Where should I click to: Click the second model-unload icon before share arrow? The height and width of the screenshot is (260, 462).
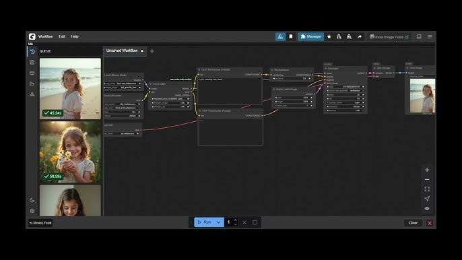click(349, 36)
